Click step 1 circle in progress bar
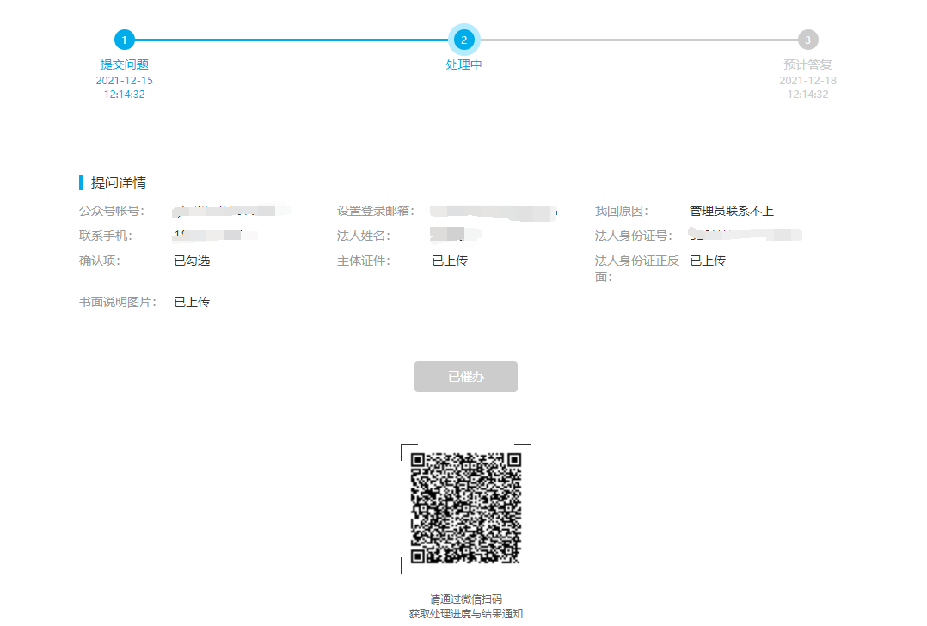The height and width of the screenshot is (626, 927). pos(124,40)
